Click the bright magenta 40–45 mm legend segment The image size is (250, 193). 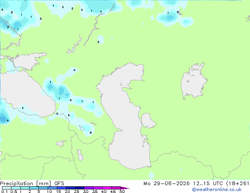pos(107,188)
